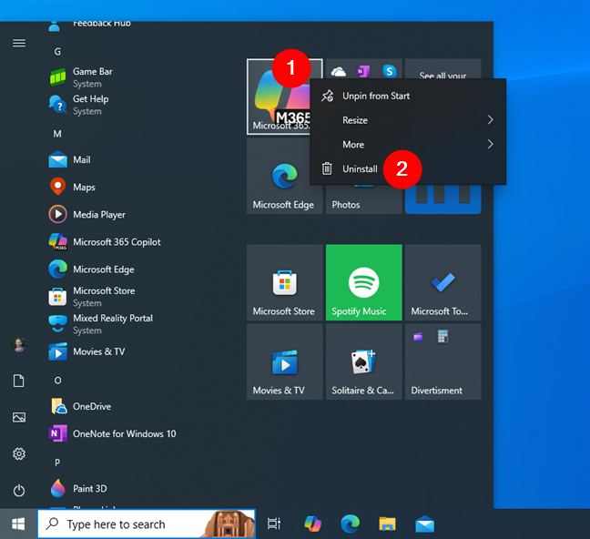Open File Explorer from the taskbar
The height and width of the screenshot is (539, 590).
click(x=387, y=524)
